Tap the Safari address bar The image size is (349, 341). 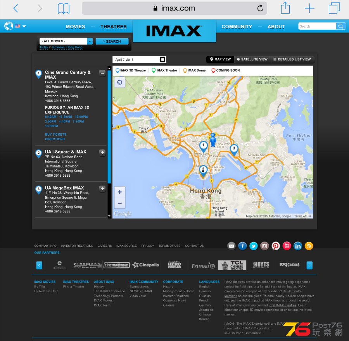click(x=174, y=8)
